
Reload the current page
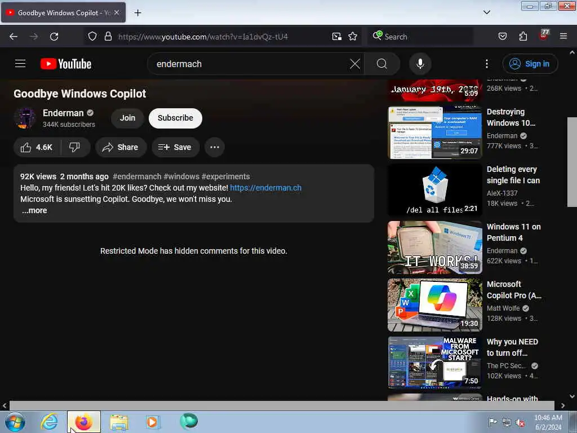pos(54,37)
